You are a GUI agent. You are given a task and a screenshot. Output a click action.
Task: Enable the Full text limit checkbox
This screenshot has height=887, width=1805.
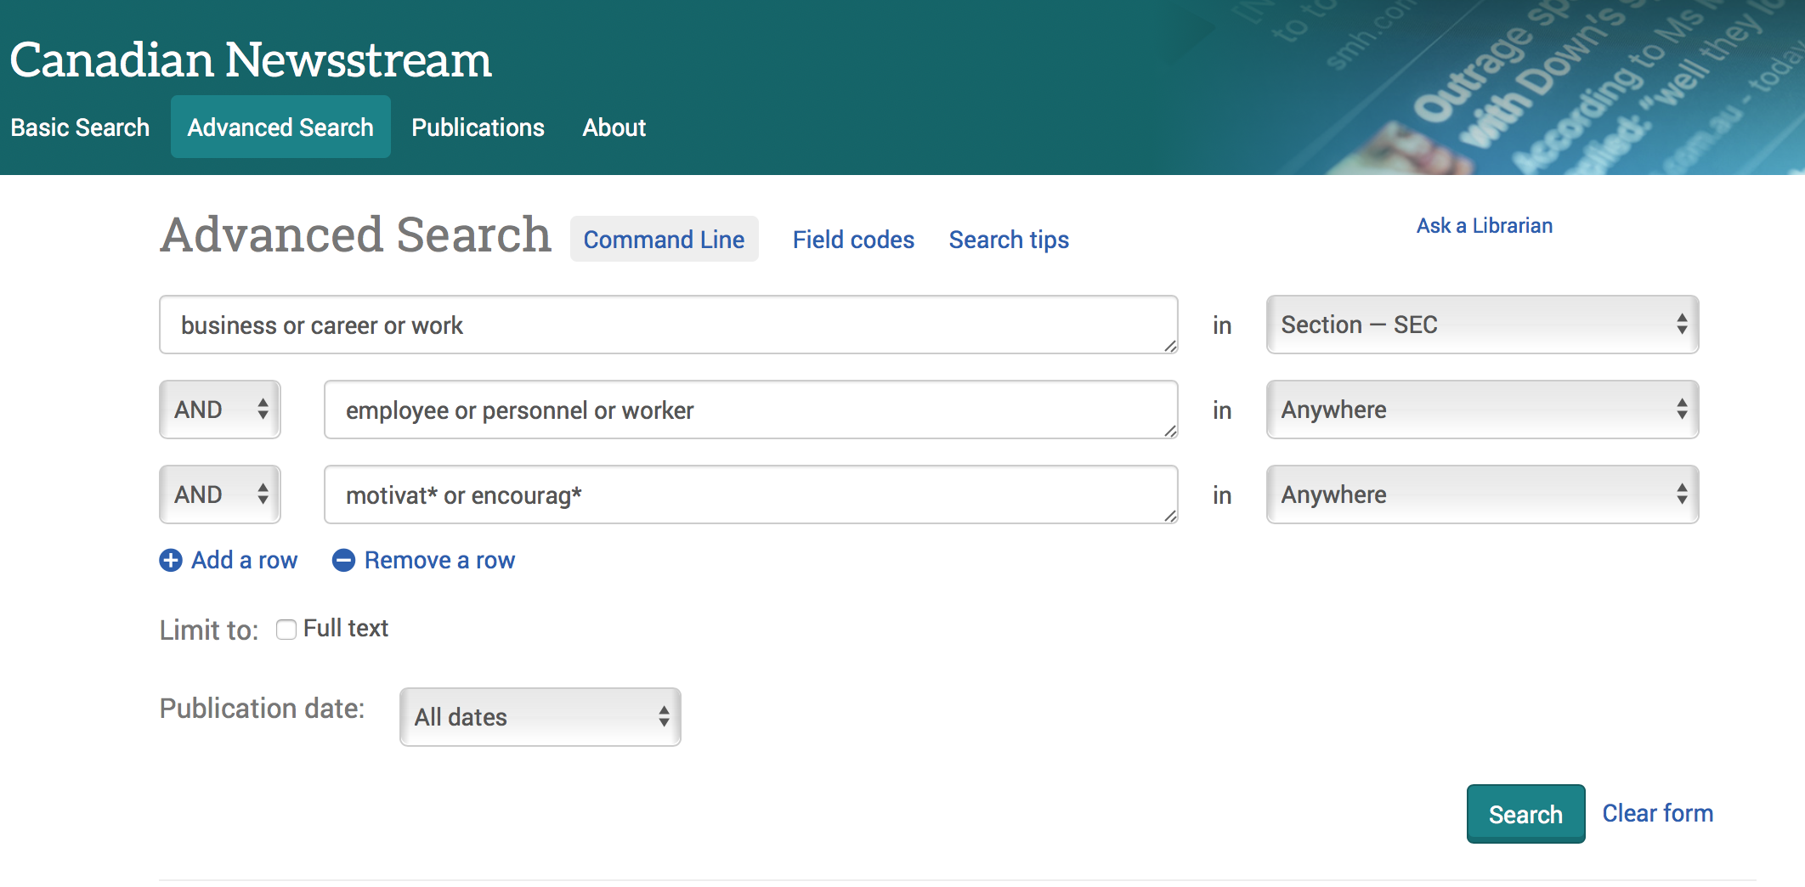tap(286, 630)
